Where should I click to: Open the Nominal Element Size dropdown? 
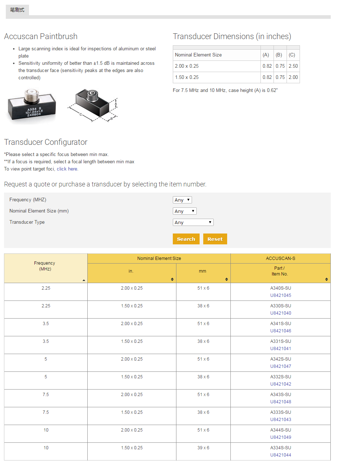click(x=184, y=211)
